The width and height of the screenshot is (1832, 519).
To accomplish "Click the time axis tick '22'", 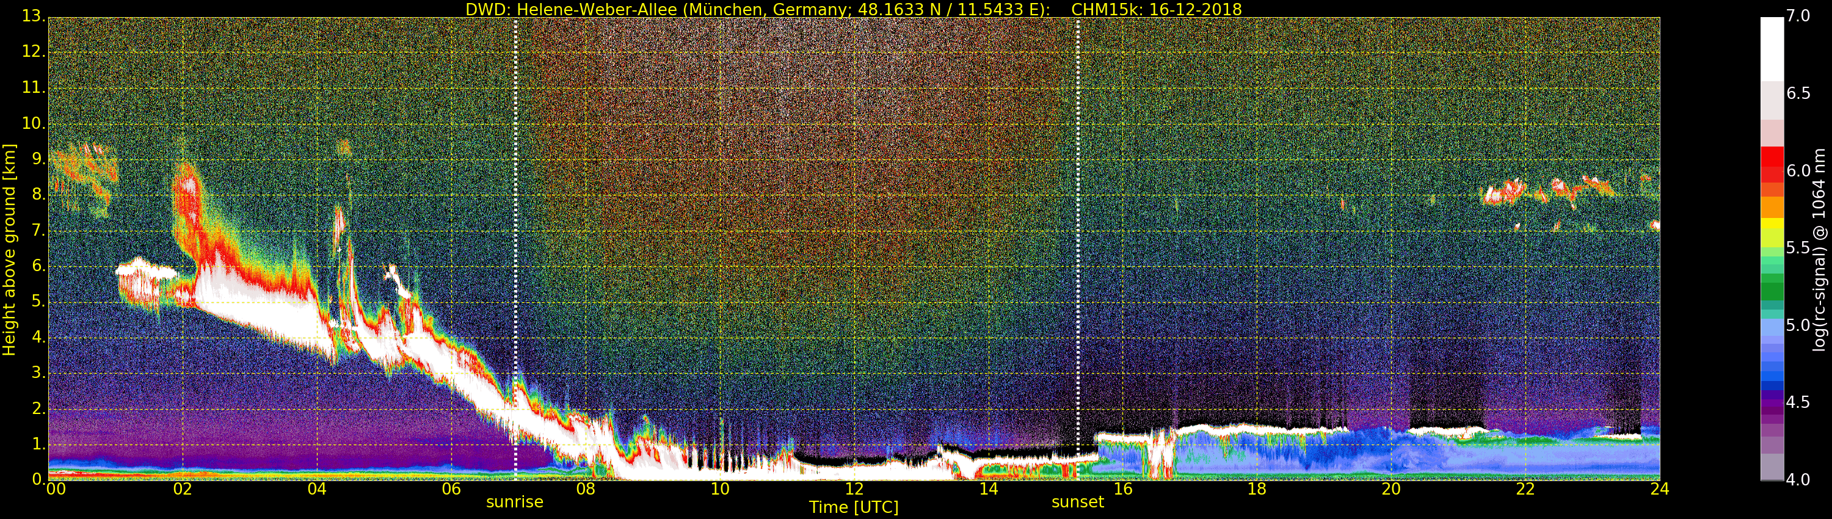I will coord(1525,489).
